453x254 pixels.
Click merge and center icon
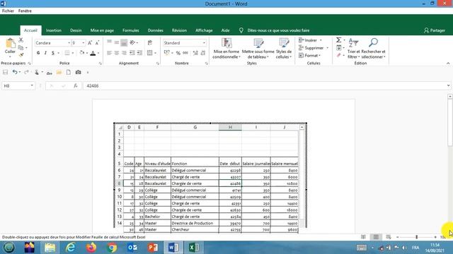149,53
